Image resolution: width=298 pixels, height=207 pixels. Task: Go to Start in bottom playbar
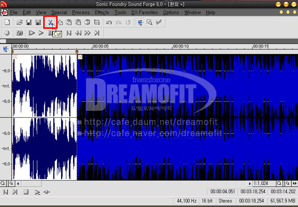click(x=5, y=192)
